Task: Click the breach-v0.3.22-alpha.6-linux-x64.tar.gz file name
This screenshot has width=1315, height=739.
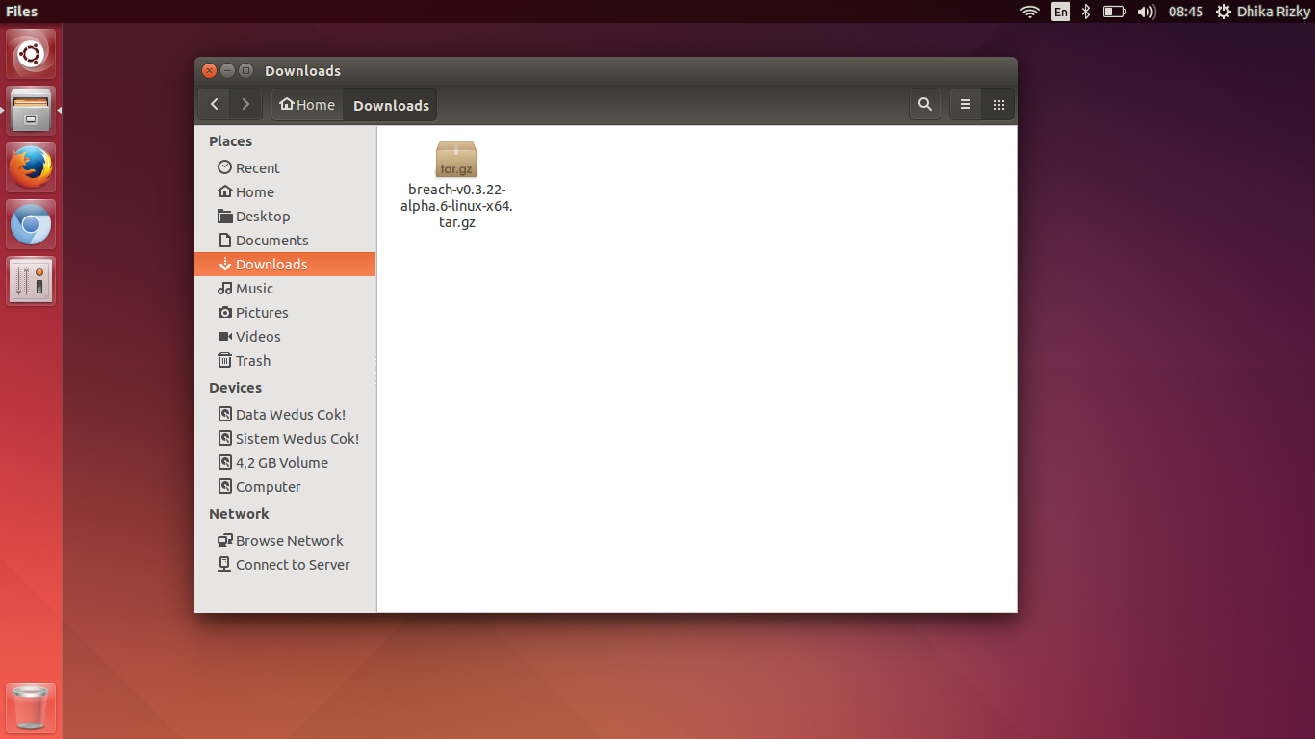Action: click(x=456, y=206)
